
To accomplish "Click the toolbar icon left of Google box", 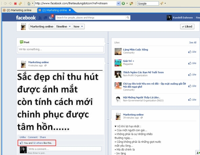I will (x=131, y=4).
